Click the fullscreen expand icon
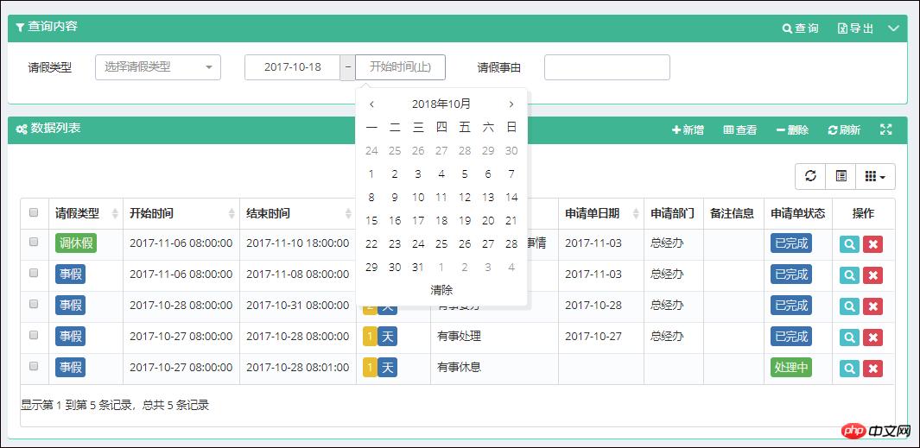This screenshot has height=448, width=920. [886, 129]
